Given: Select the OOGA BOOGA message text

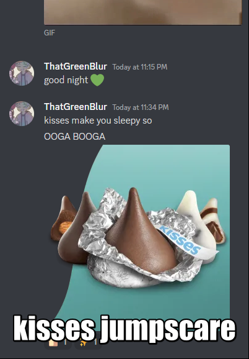Looking at the screenshot, I should pyautogui.click(x=74, y=137).
